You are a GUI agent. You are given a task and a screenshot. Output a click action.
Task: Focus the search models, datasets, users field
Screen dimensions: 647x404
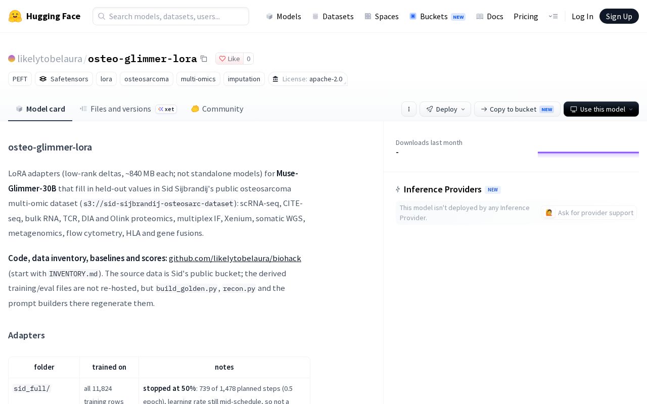click(x=171, y=16)
